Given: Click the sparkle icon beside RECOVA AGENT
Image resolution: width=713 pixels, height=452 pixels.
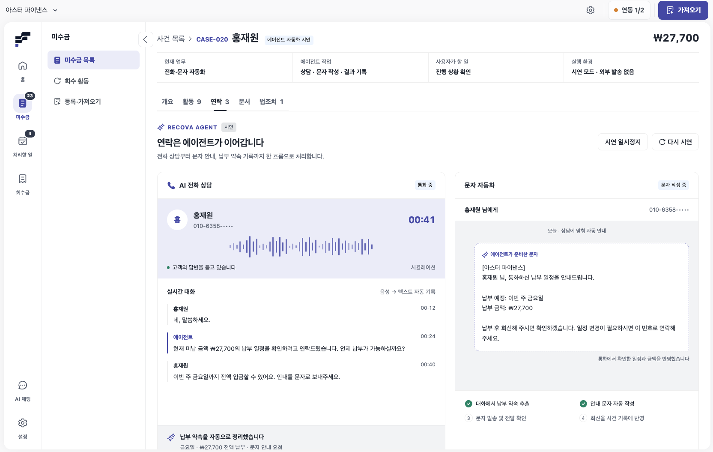Looking at the screenshot, I should click(161, 127).
